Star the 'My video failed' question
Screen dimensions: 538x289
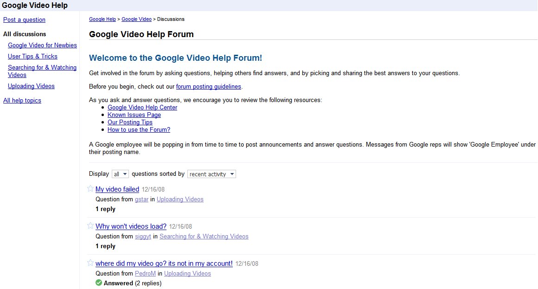(90, 188)
